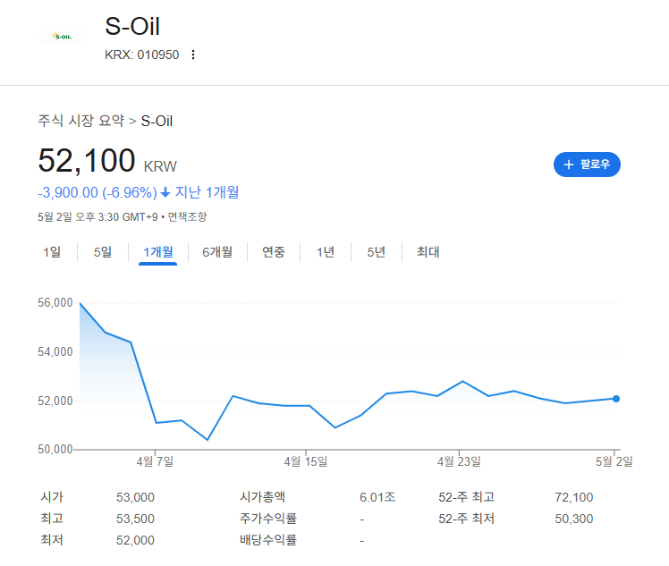
Task: Click the 52-주 최고 value 72,100
Action: coord(574,497)
